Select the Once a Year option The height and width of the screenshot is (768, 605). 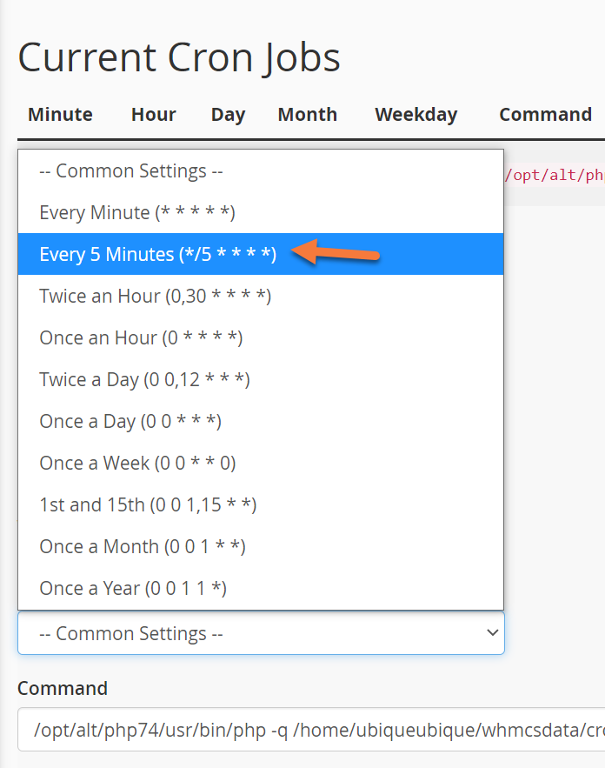coord(133,588)
